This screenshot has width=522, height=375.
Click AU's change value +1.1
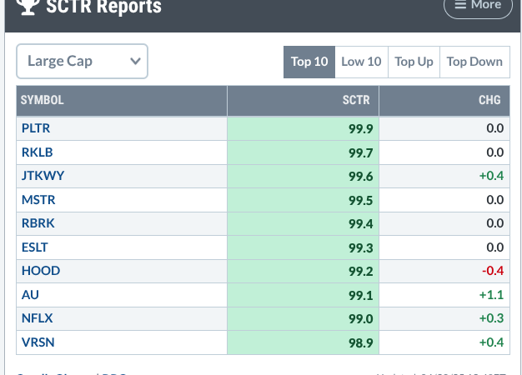[x=491, y=295]
